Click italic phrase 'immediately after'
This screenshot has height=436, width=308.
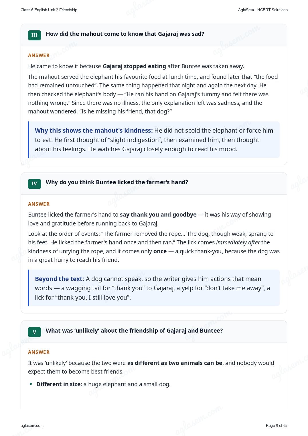pos(238,242)
